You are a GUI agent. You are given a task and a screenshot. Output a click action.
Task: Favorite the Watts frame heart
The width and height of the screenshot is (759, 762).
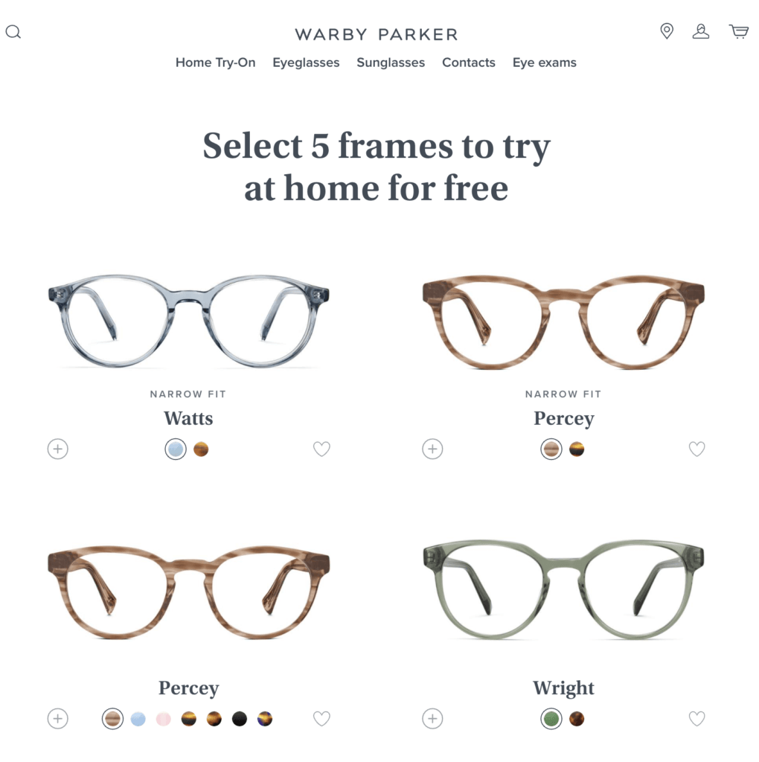[321, 449]
